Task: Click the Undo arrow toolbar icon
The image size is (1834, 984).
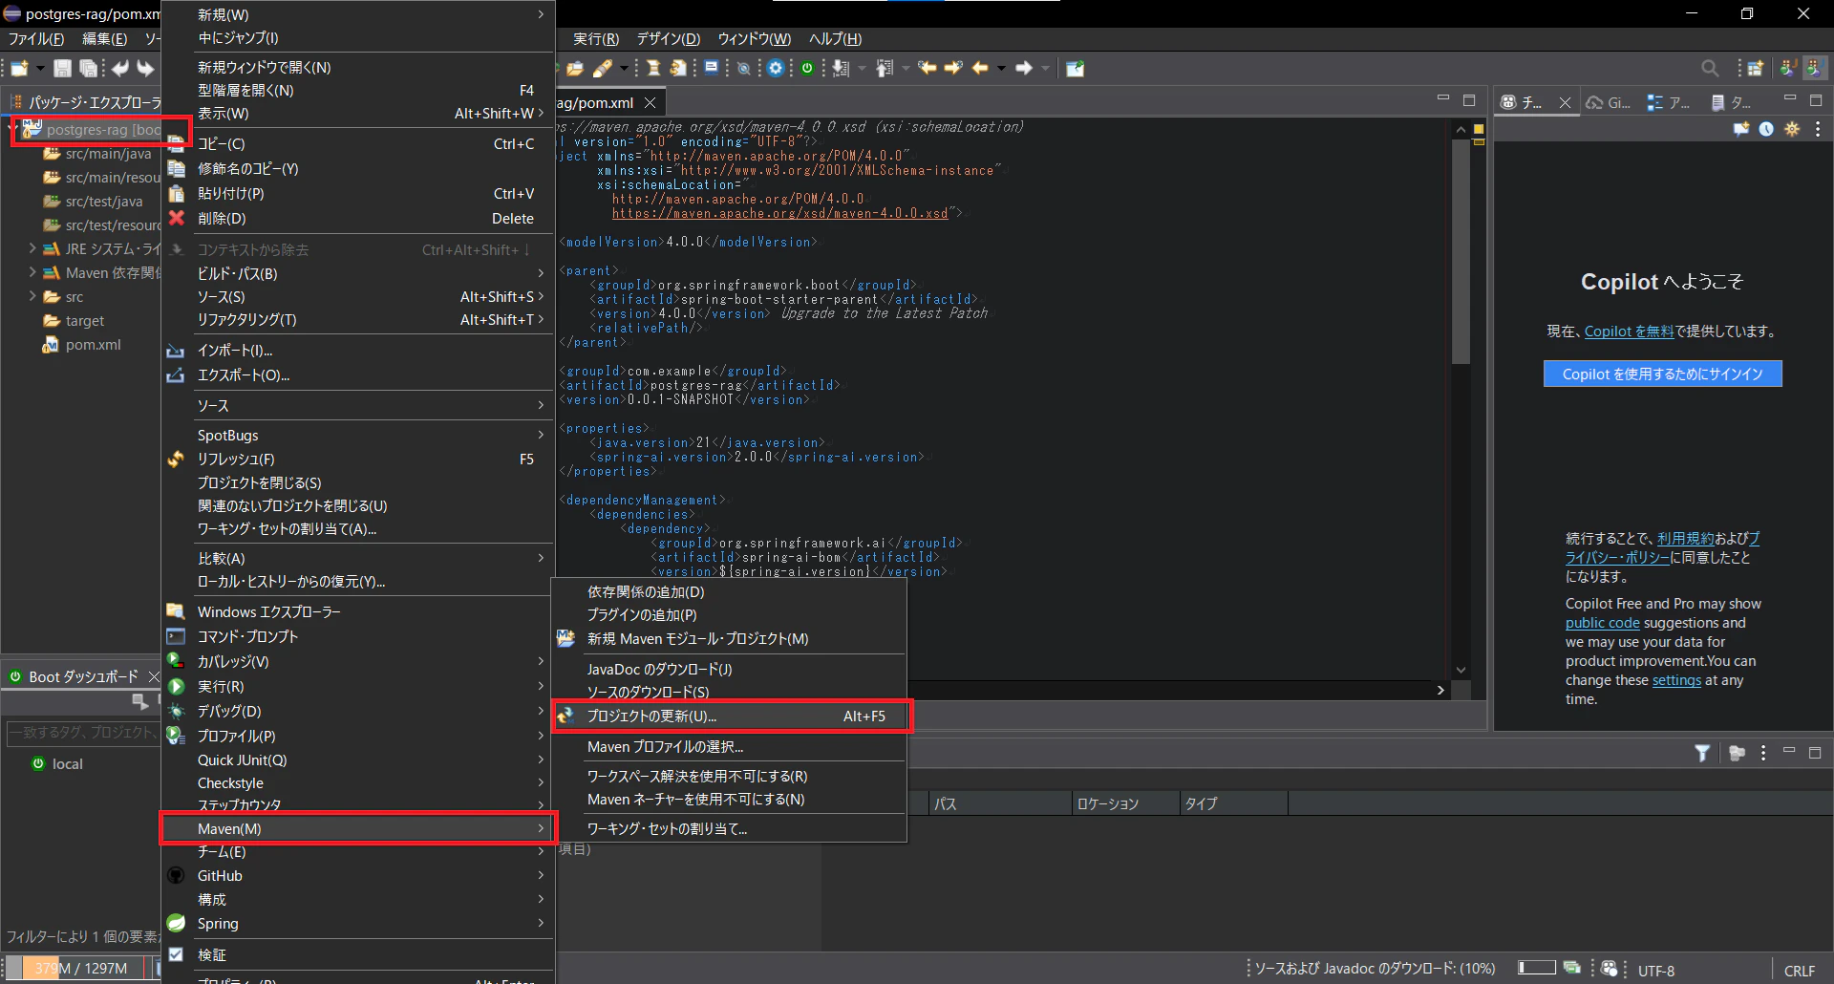Action: pos(120,68)
